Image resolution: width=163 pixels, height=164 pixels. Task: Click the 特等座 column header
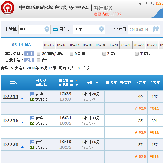[126, 83]
